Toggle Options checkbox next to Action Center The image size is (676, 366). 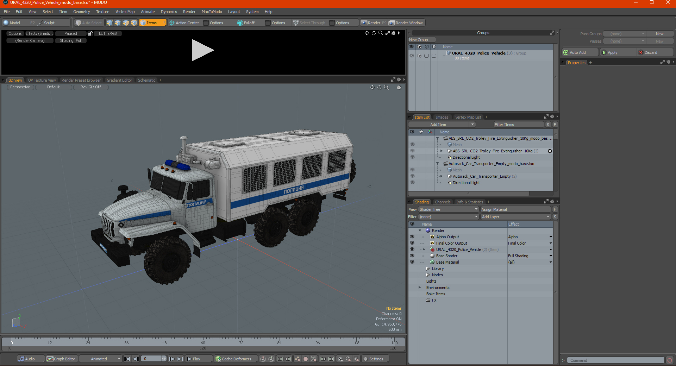coord(206,23)
